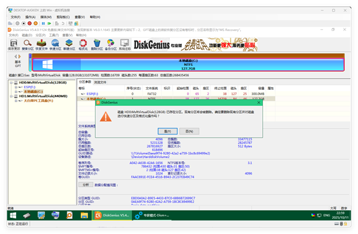The width and height of the screenshot is (358, 234).
Task: Expand the 大白菜PE工具盘(Y:) tree node
Action: [16, 101]
